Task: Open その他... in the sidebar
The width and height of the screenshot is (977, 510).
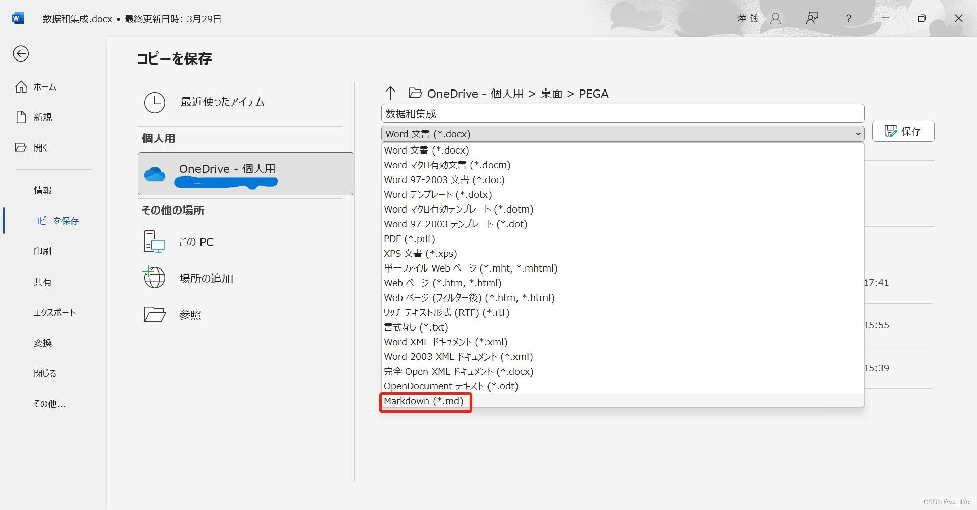Action: click(49, 404)
